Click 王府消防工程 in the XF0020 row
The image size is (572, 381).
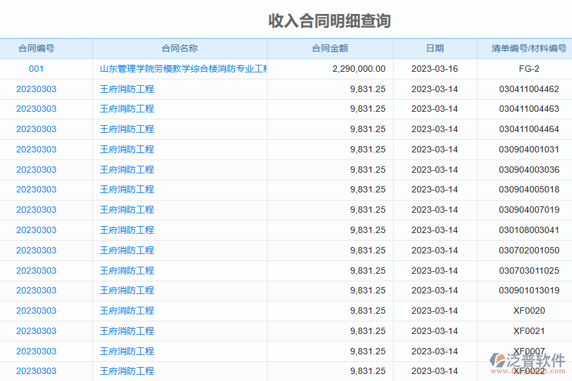[x=126, y=311]
